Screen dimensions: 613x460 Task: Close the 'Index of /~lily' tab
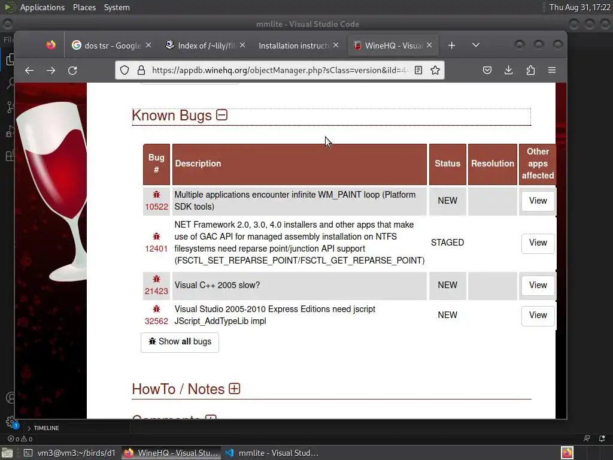(x=242, y=46)
